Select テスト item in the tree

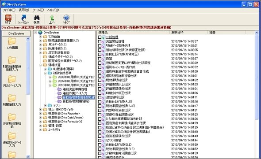coord(57,105)
